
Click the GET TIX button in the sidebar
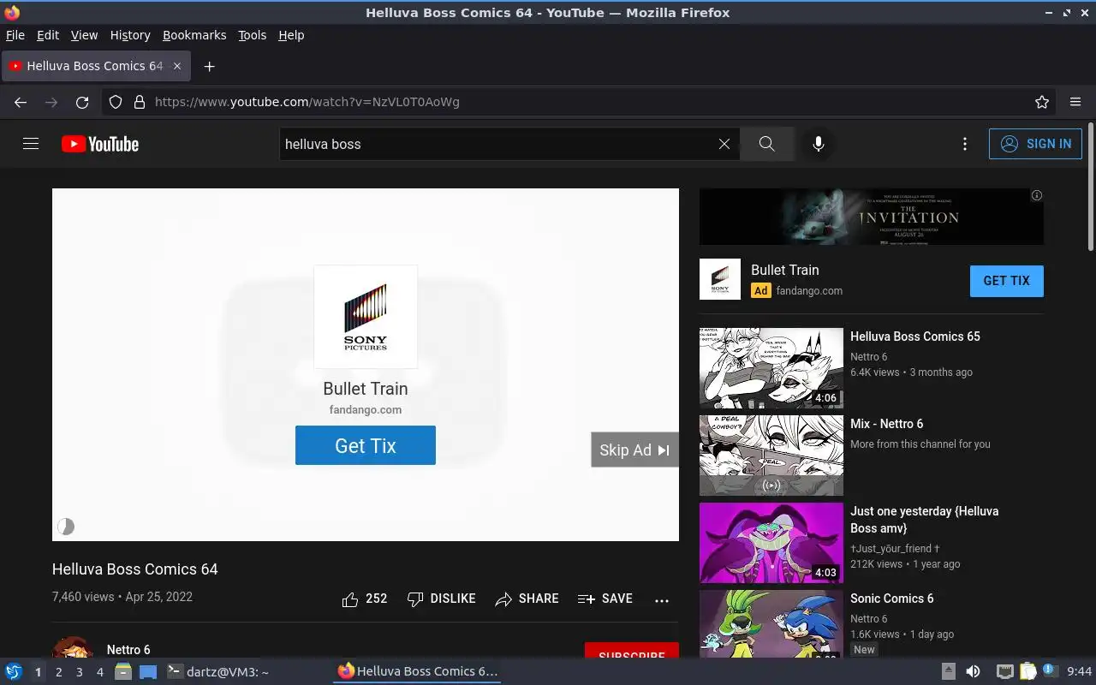click(x=1007, y=281)
